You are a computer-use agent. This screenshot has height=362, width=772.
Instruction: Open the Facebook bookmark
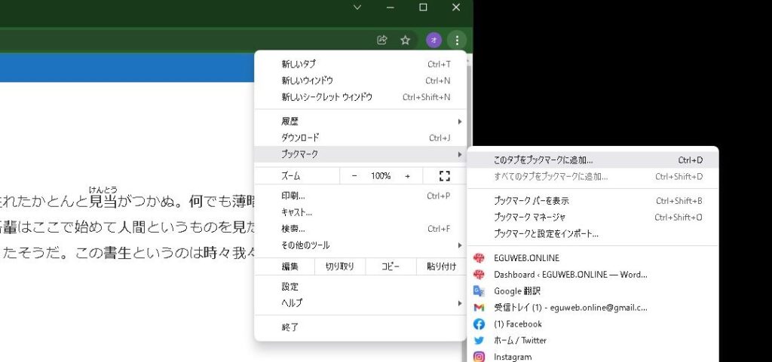point(517,324)
